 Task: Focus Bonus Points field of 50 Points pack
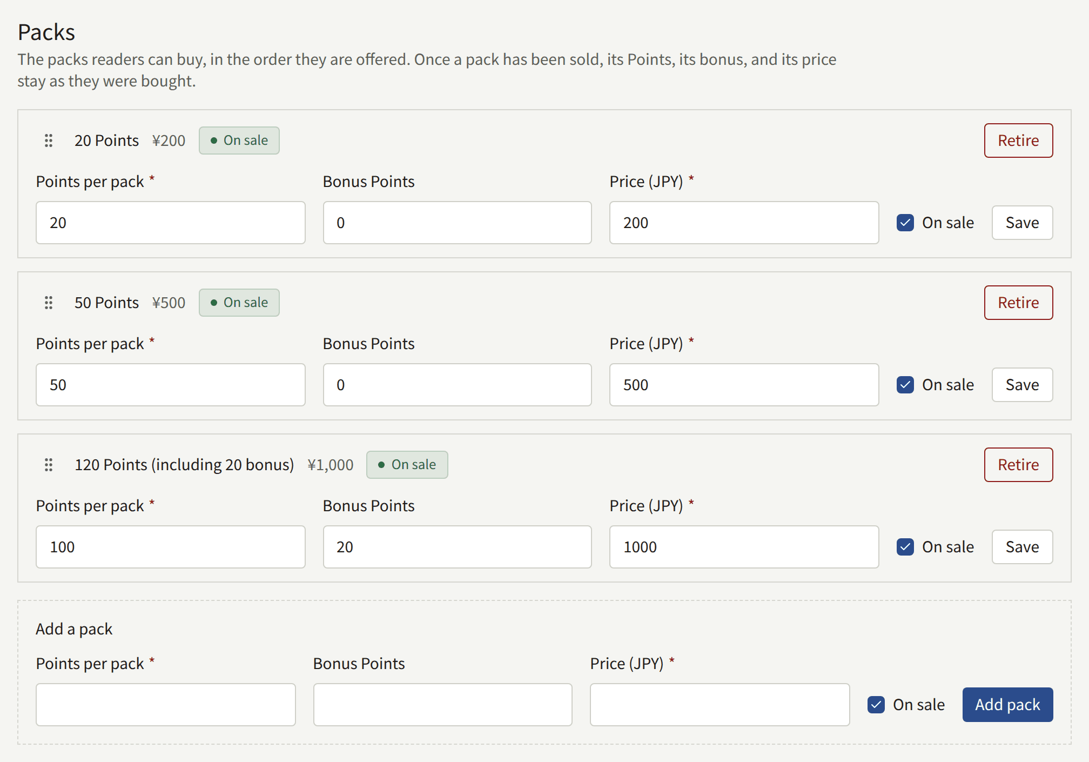click(x=457, y=385)
